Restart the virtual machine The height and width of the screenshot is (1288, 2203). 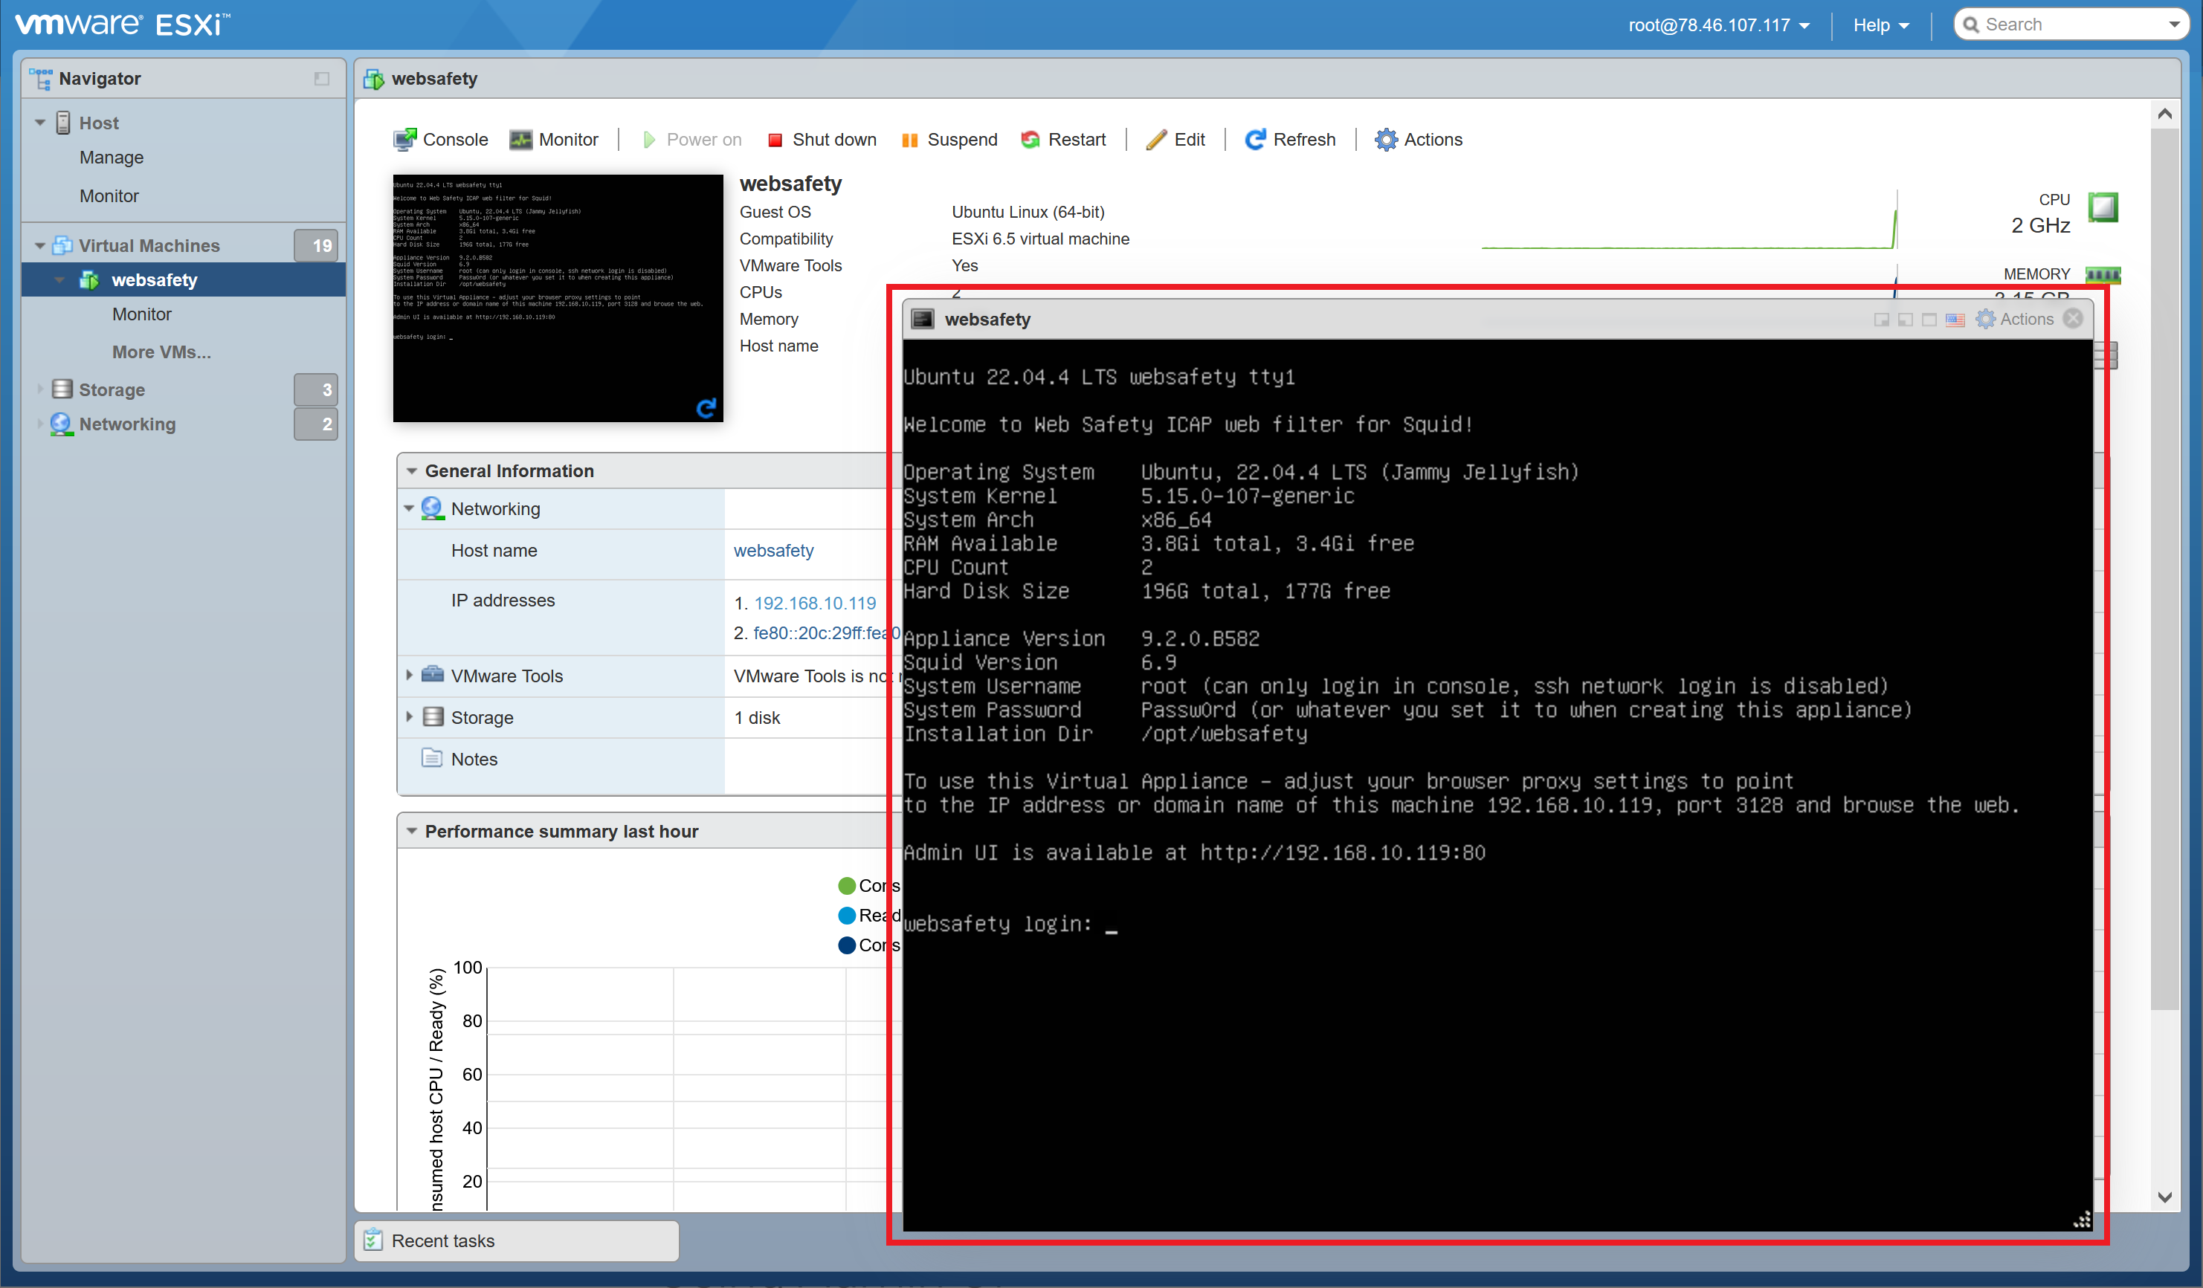click(1063, 140)
